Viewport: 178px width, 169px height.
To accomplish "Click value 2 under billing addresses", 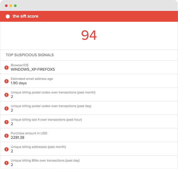I will pos(12,151).
